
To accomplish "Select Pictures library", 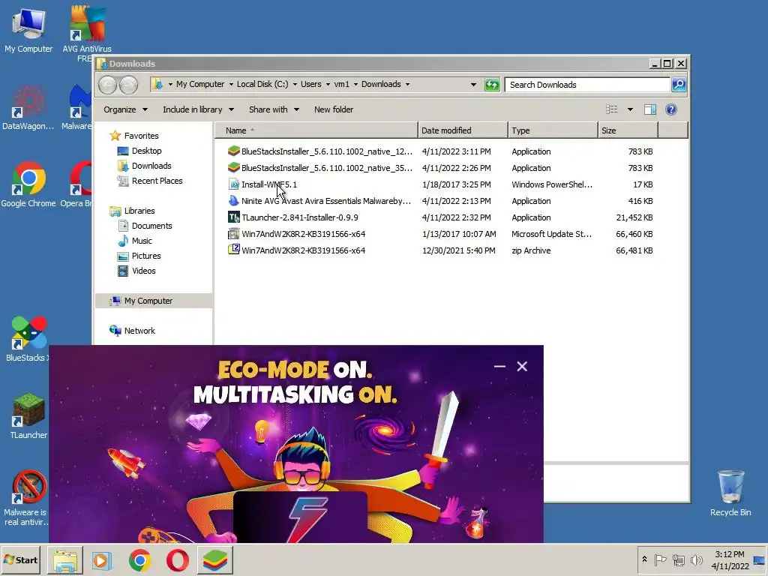I will (146, 256).
